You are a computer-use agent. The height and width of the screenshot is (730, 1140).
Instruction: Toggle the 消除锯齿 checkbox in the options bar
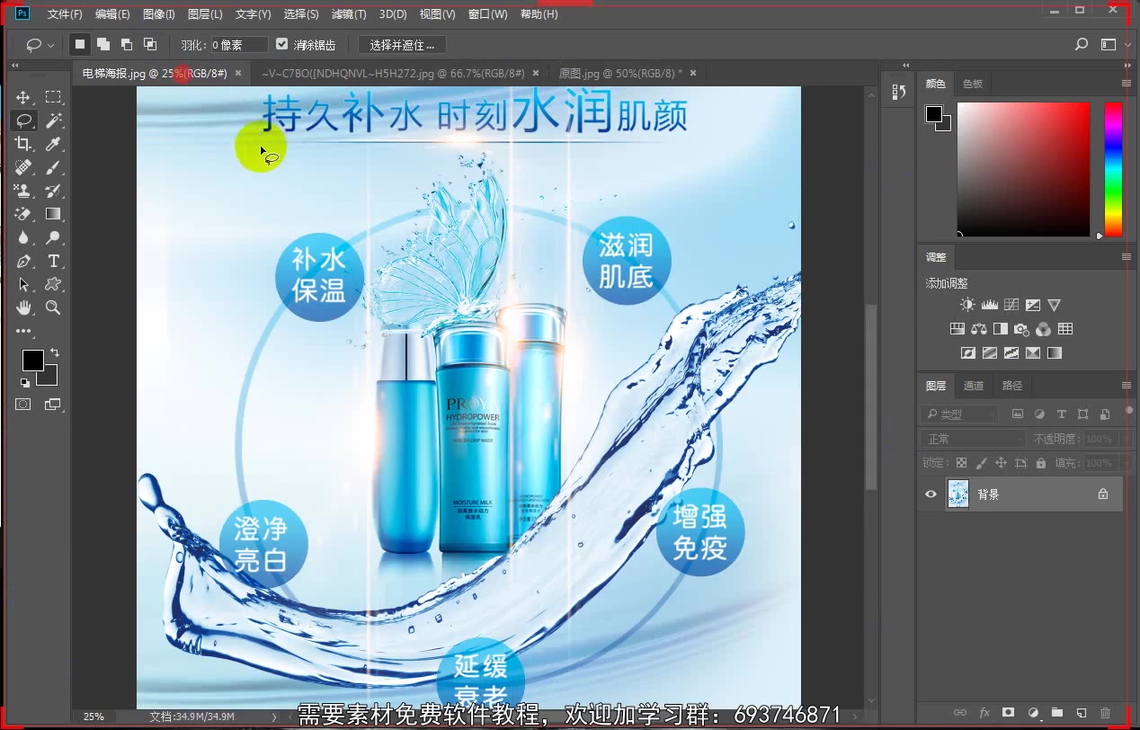coord(282,43)
